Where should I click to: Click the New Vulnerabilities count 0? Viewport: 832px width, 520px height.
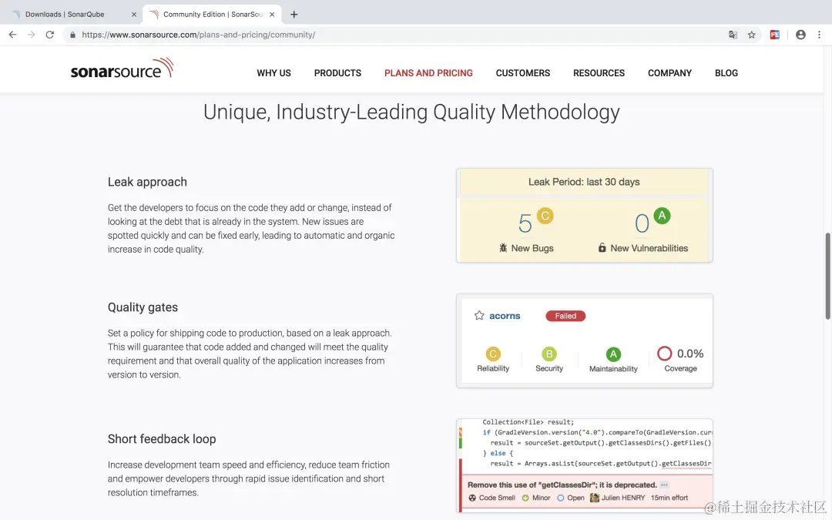642,223
